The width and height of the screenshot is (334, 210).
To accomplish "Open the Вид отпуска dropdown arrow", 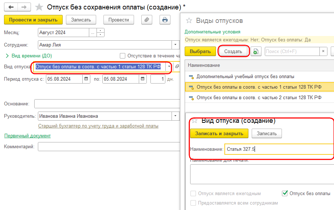I will tap(169, 66).
